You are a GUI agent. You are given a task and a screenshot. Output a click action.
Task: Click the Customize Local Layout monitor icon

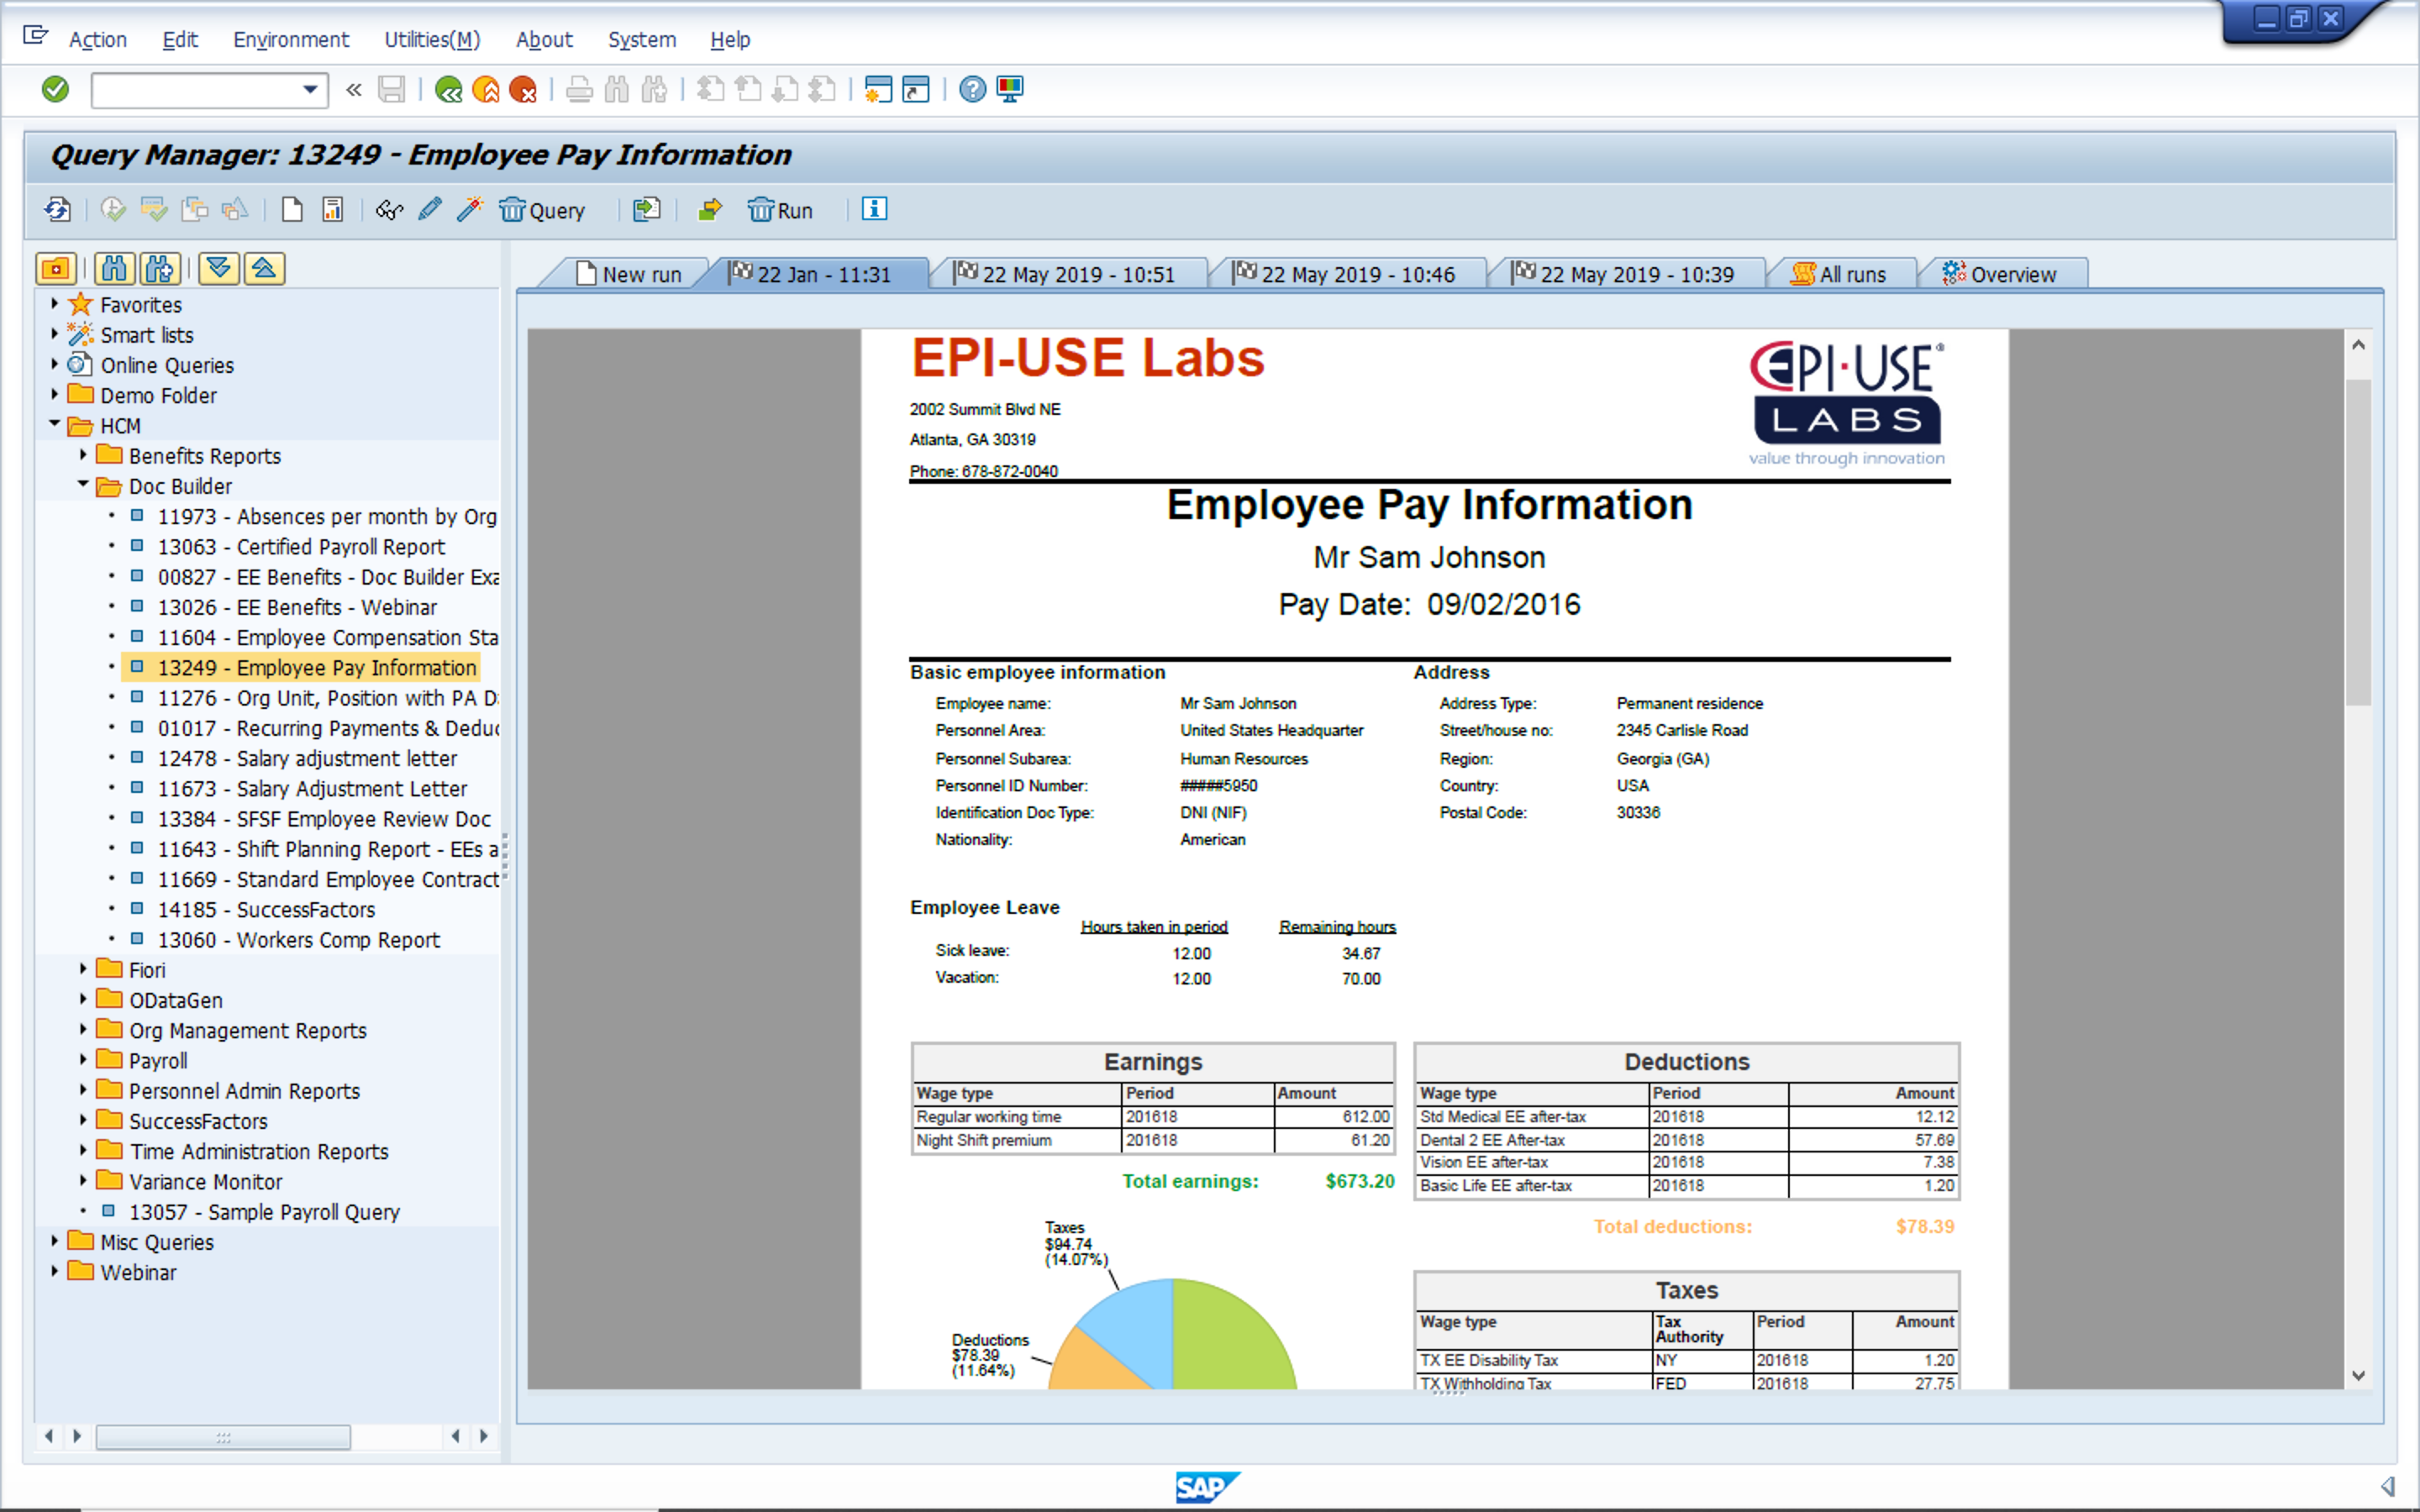(x=1010, y=90)
